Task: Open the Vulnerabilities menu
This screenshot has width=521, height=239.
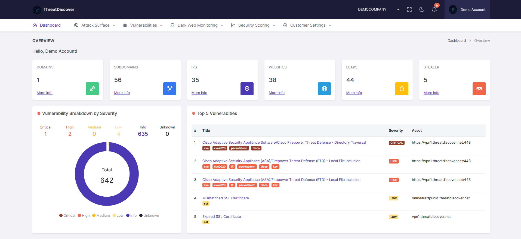Action: [x=143, y=25]
